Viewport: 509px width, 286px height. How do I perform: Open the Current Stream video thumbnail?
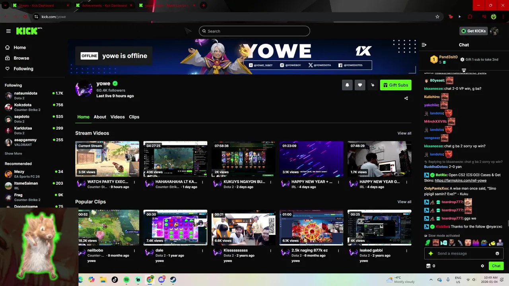coord(107,159)
